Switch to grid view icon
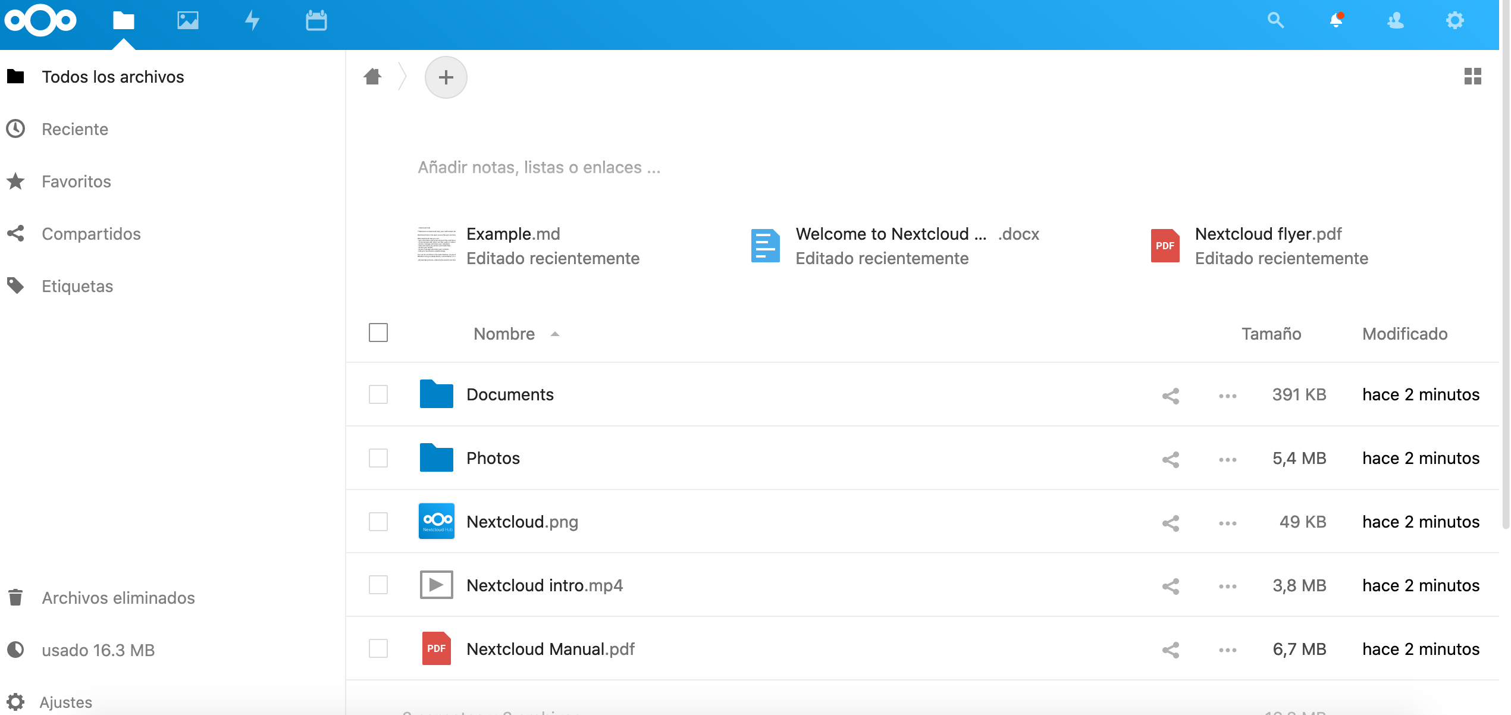 [x=1473, y=76]
